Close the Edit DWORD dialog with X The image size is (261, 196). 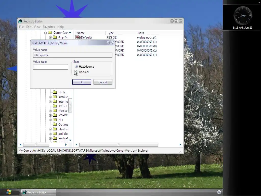click(x=112, y=43)
